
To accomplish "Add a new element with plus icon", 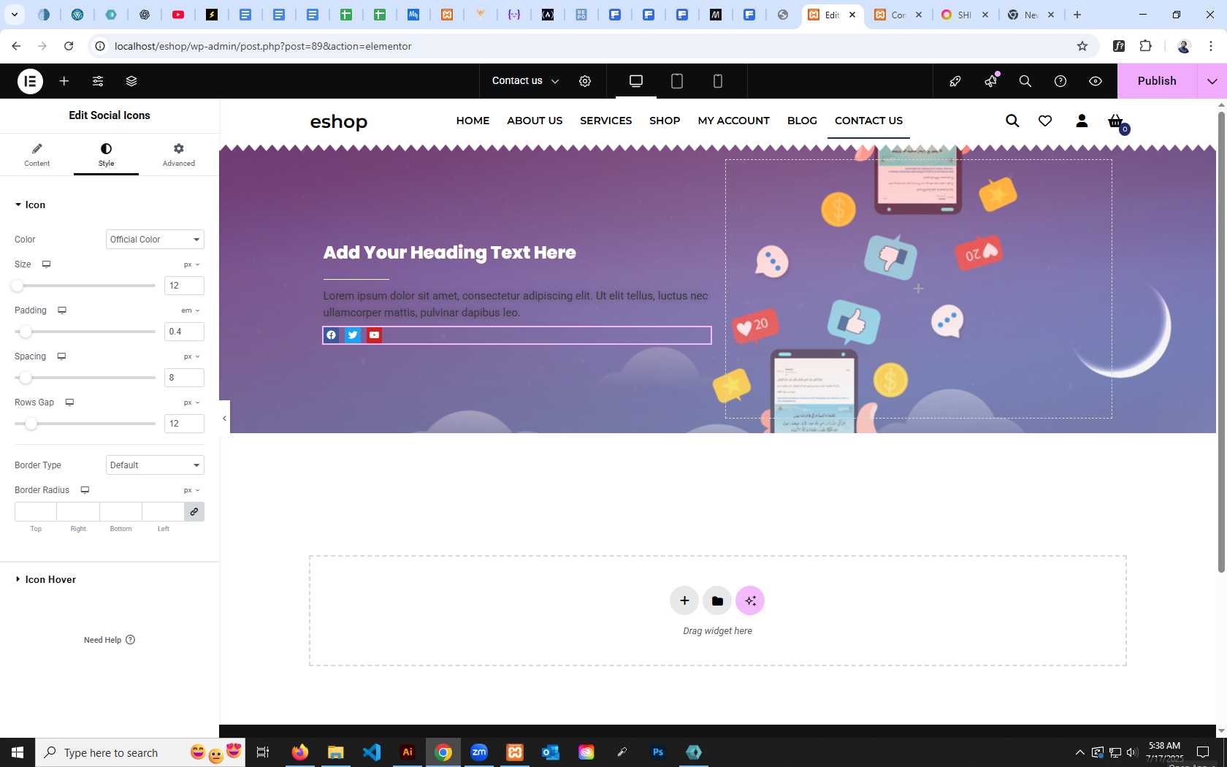I will pos(64,81).
